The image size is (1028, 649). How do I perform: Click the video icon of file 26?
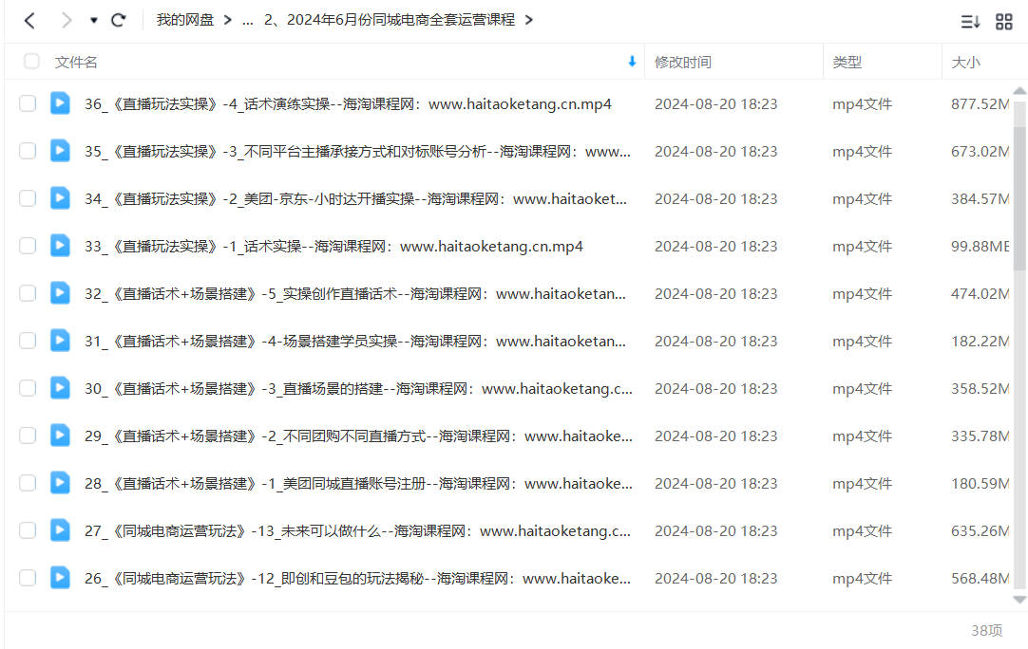coord(60,578)
